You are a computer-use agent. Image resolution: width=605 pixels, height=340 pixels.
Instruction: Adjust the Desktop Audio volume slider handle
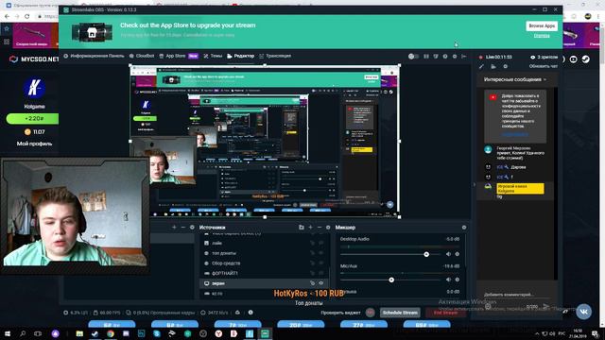coord(426,254)
